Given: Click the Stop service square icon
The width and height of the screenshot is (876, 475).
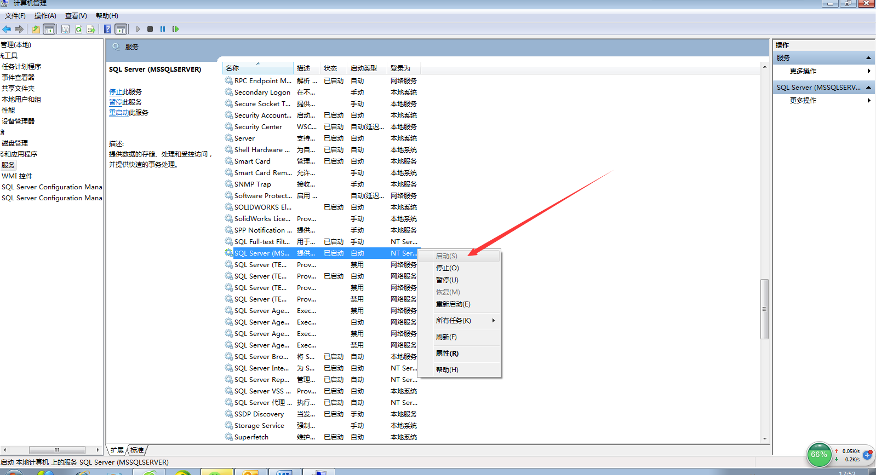Looking at the screenshot, I should pos(150,29).
